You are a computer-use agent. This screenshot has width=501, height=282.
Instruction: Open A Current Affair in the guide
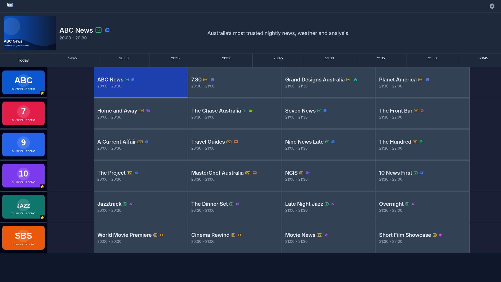click(x=141, y=145)
